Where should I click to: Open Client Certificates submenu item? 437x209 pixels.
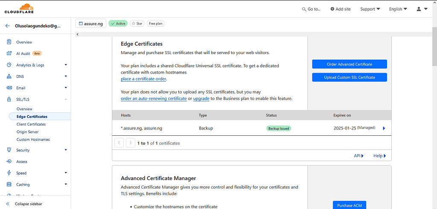(x=31, y=124)
